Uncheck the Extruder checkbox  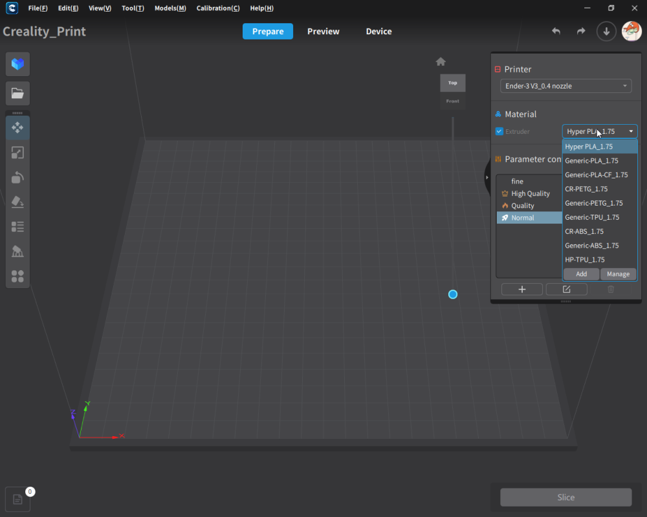coord(499,131)
